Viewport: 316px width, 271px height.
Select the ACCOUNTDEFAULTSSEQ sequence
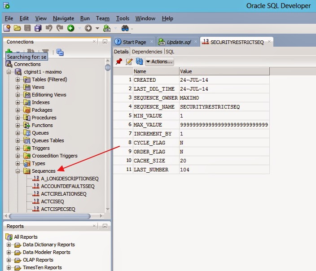point(68,186)
